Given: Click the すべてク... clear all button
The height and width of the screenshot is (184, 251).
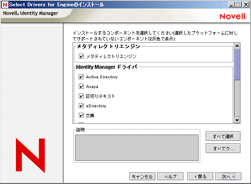Looking at the screenshot, I should click(x=223, y=148).
